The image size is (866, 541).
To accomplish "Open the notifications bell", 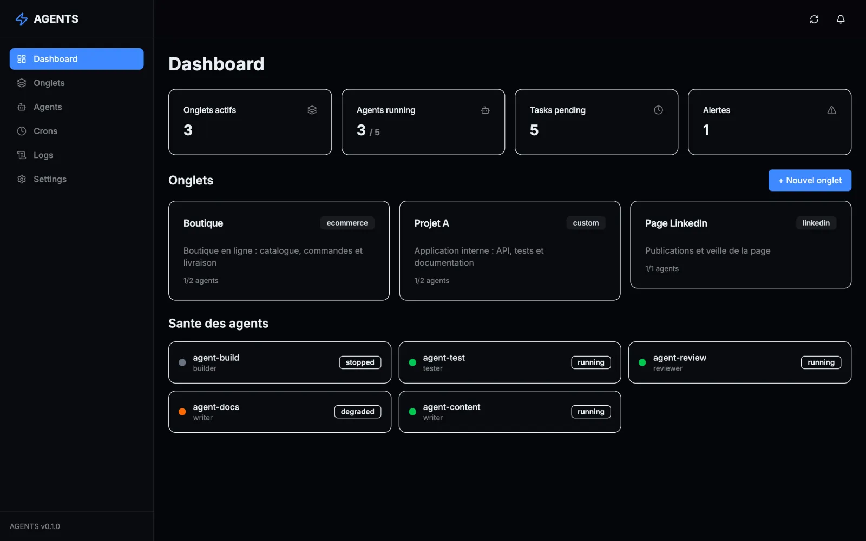I will [x=841, y=19].
